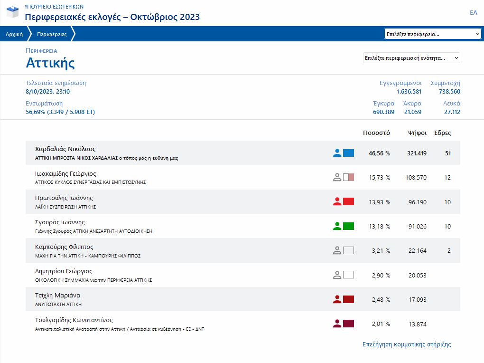
Task: Click the blue person icon for Χαρδαλιάς
Action: pyautogui.click(x=337, y=153)
